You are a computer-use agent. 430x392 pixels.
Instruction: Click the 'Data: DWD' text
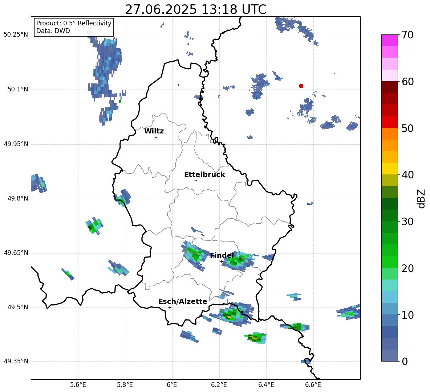point(53,31)
